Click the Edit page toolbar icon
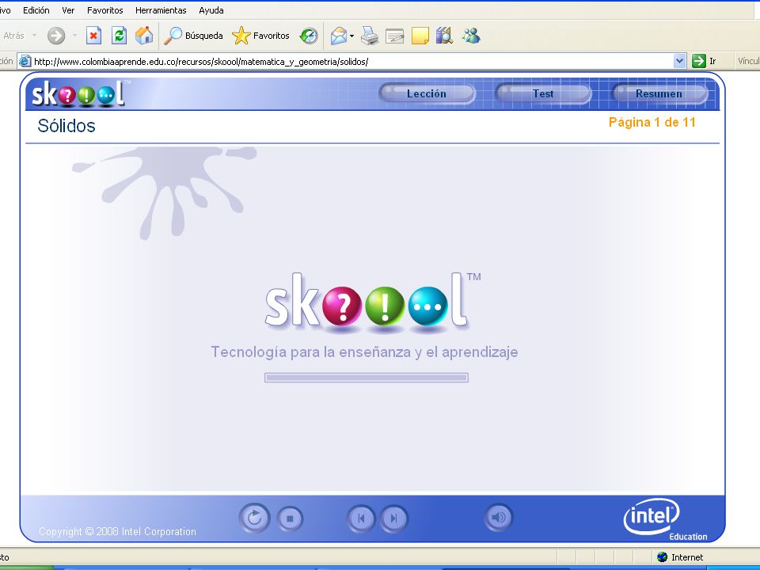760x570 pixels. (394, 36)
